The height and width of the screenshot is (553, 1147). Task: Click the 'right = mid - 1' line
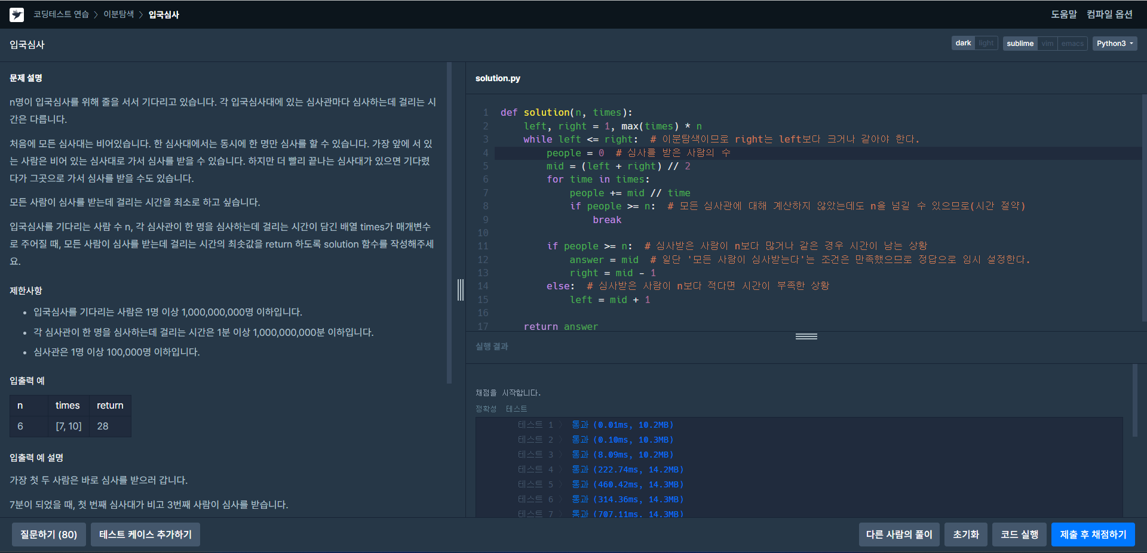click(x=612, y=273)
